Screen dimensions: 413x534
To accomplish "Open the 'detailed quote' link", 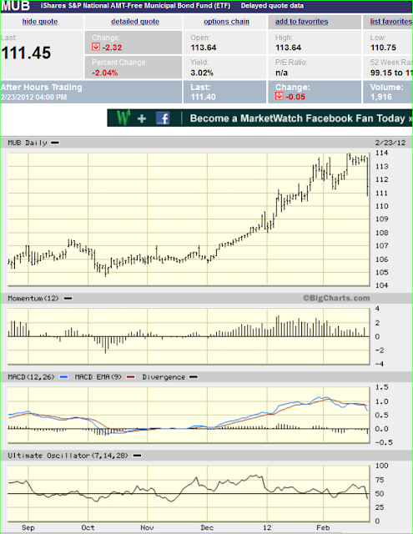I will click(135, 22).
